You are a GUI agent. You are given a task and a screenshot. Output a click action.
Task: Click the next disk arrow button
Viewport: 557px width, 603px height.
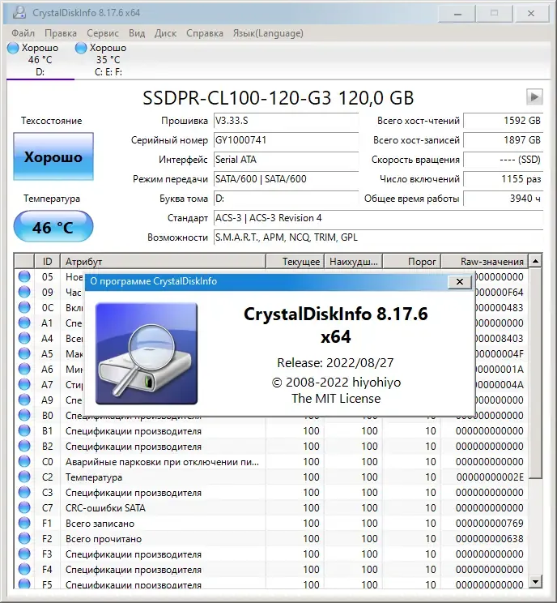(534, 97)
